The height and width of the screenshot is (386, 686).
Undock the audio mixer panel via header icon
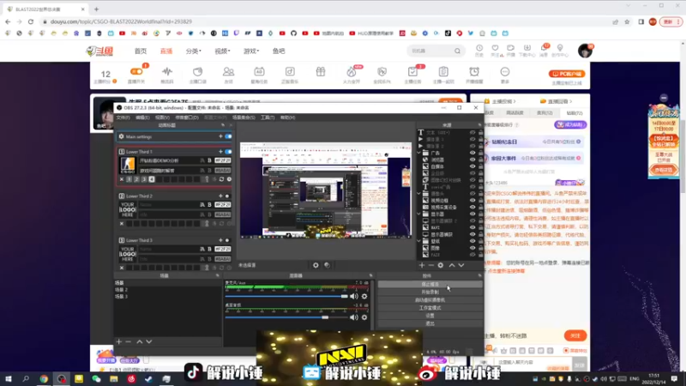[x=370, y=275]
